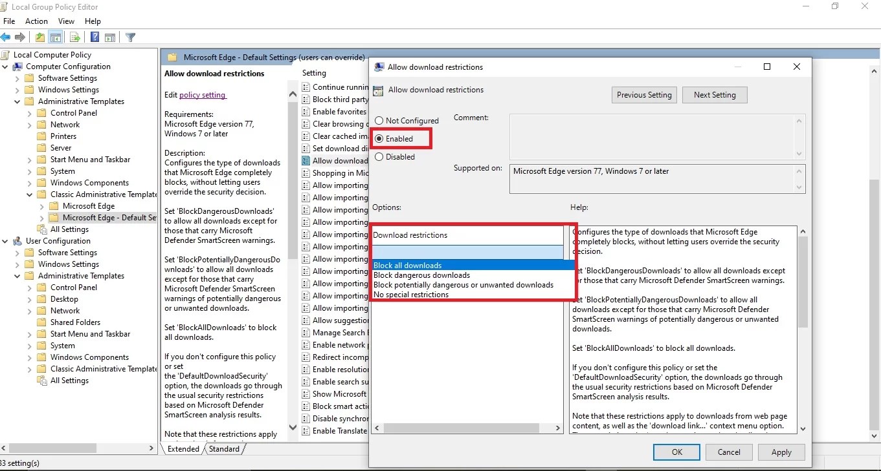
Task: Expand Software Settings under User Configuration
Action: point(17,253)
